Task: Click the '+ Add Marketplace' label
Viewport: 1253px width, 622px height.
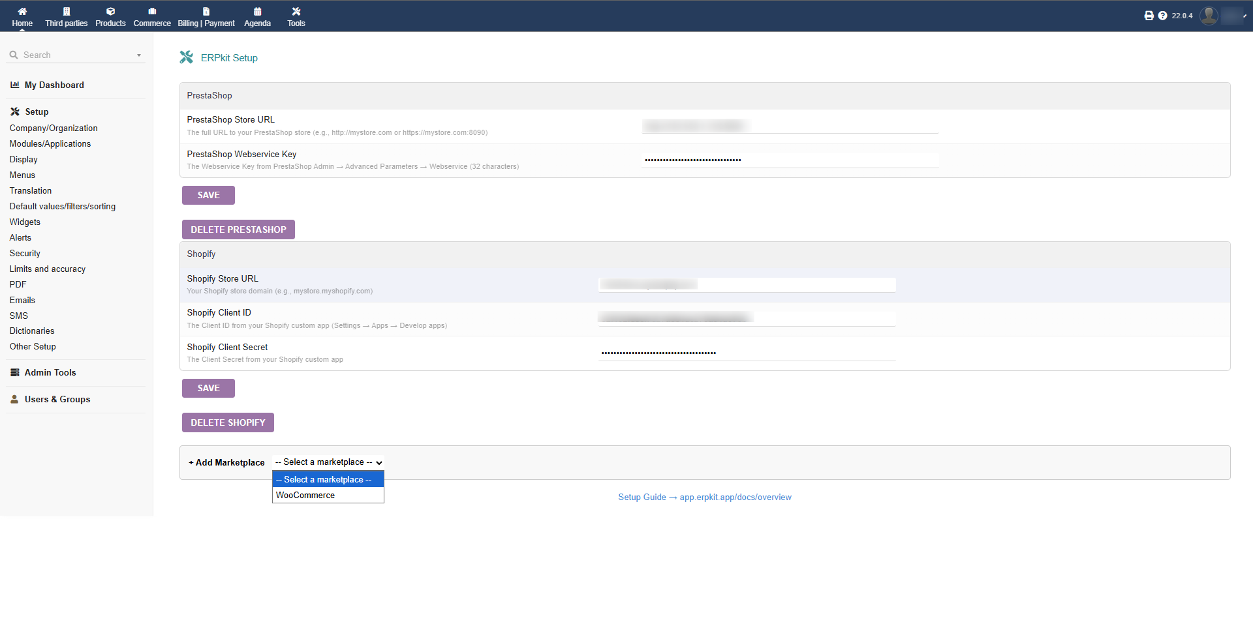Action: 226,462
